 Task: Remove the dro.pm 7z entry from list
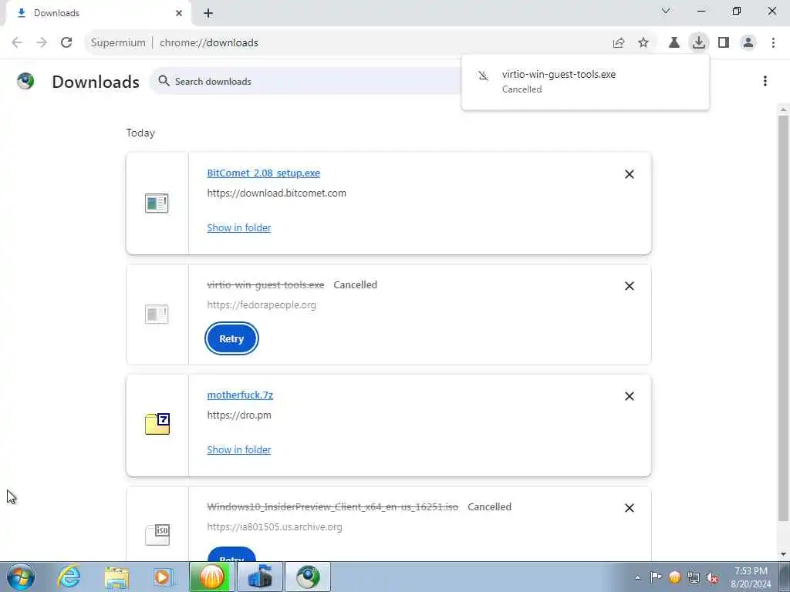click(630, 396)
